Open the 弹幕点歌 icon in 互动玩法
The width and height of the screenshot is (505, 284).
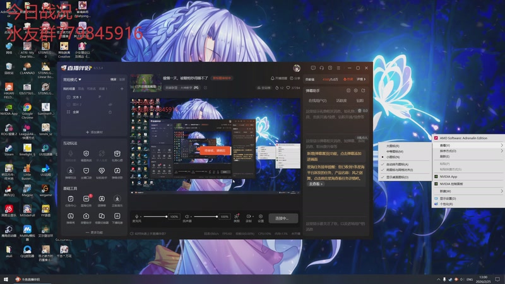click(117, 170)
